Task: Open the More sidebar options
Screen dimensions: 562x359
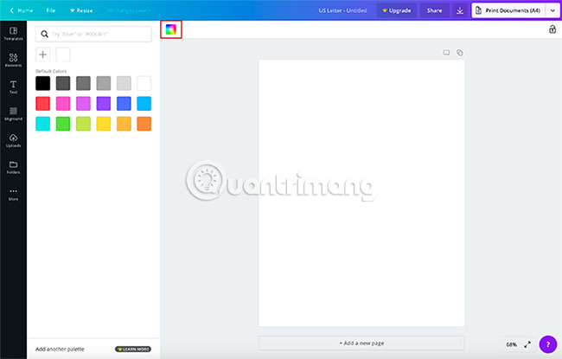Action: 13,194
